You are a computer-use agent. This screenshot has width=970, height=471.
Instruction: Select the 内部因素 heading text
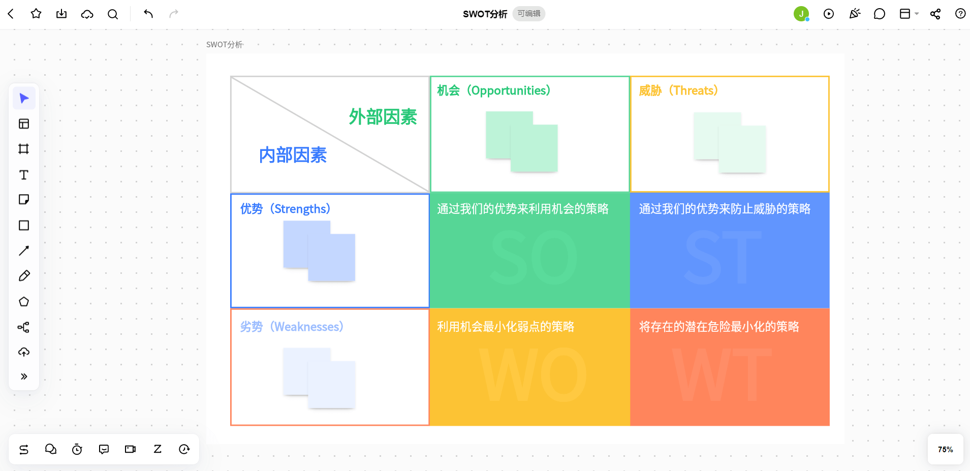[293, 155]
